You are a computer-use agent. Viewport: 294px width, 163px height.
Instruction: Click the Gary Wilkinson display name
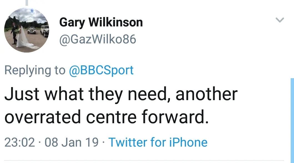[x=101, y=22]
